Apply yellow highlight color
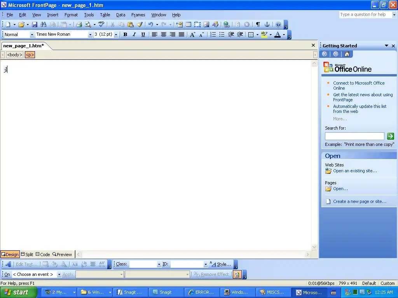Screen dimensions: 398x298 point(264,35)
